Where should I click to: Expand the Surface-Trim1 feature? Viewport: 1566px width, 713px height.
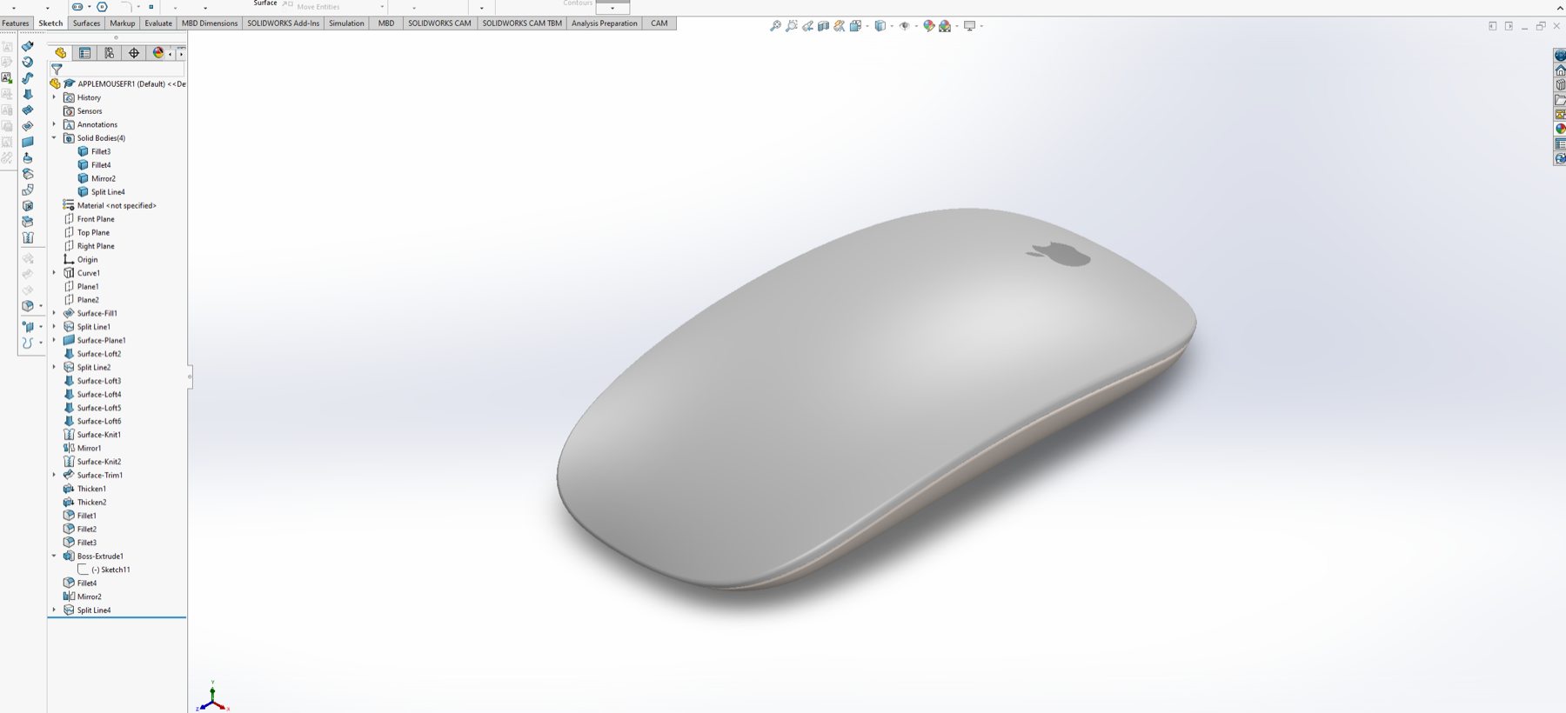54,475
